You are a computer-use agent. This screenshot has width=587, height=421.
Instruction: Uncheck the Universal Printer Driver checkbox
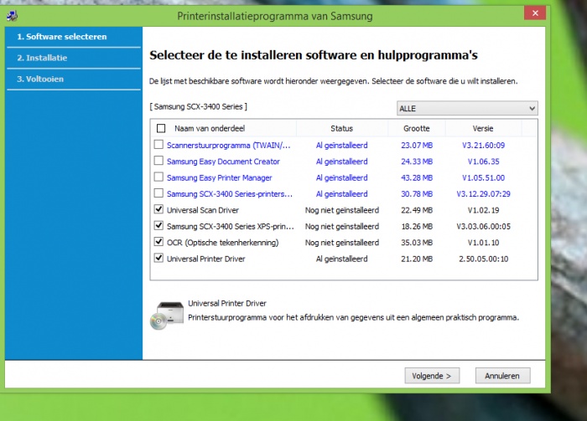click(x=158, y=258)
